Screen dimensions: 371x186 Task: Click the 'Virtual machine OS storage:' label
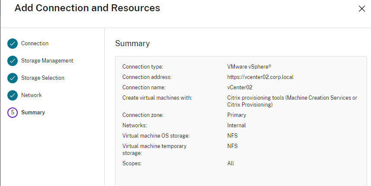(x=156, y=136)
